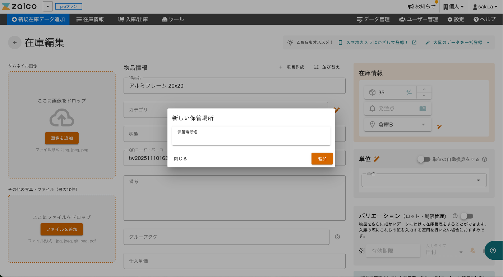
Task: Click the pencil icon beside the カテゴリ field
Action: tap(337, 110)
